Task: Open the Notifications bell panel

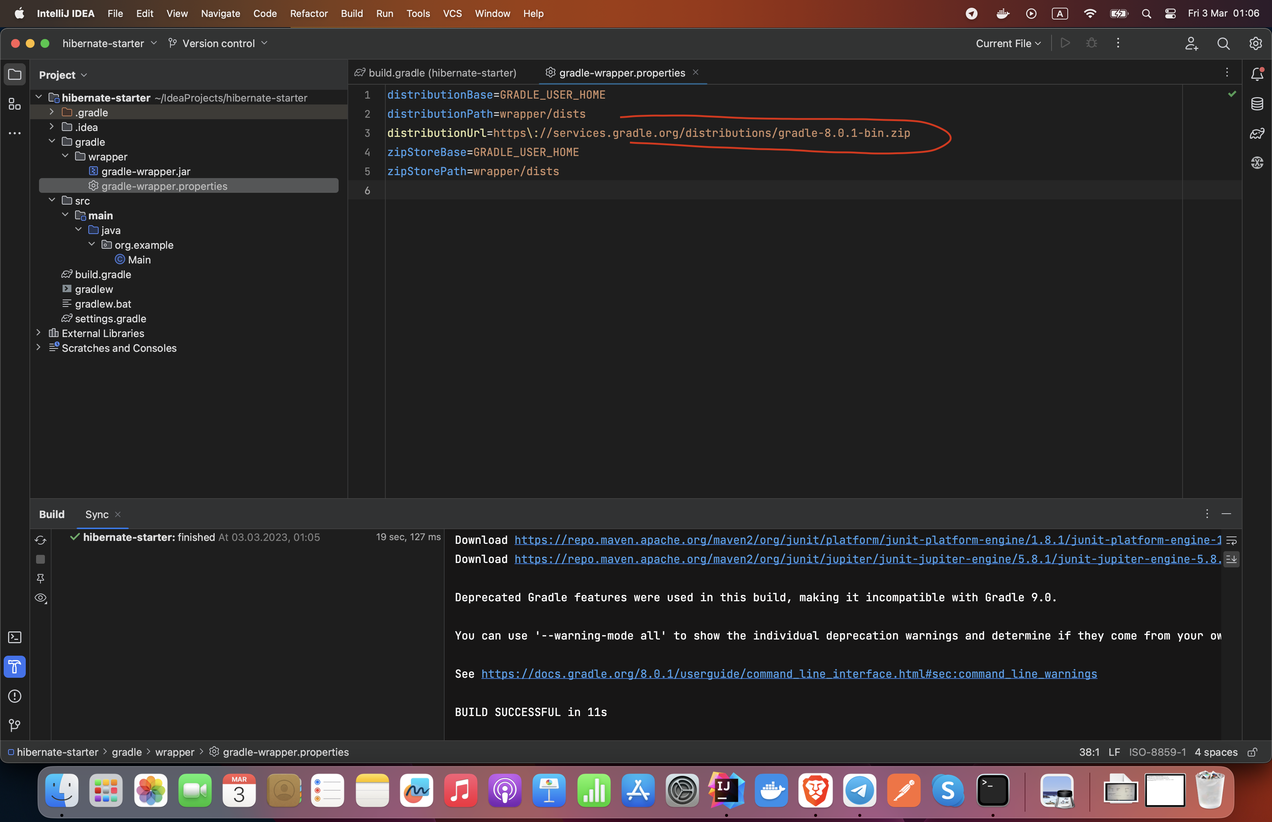Action: click(1257, 74)
